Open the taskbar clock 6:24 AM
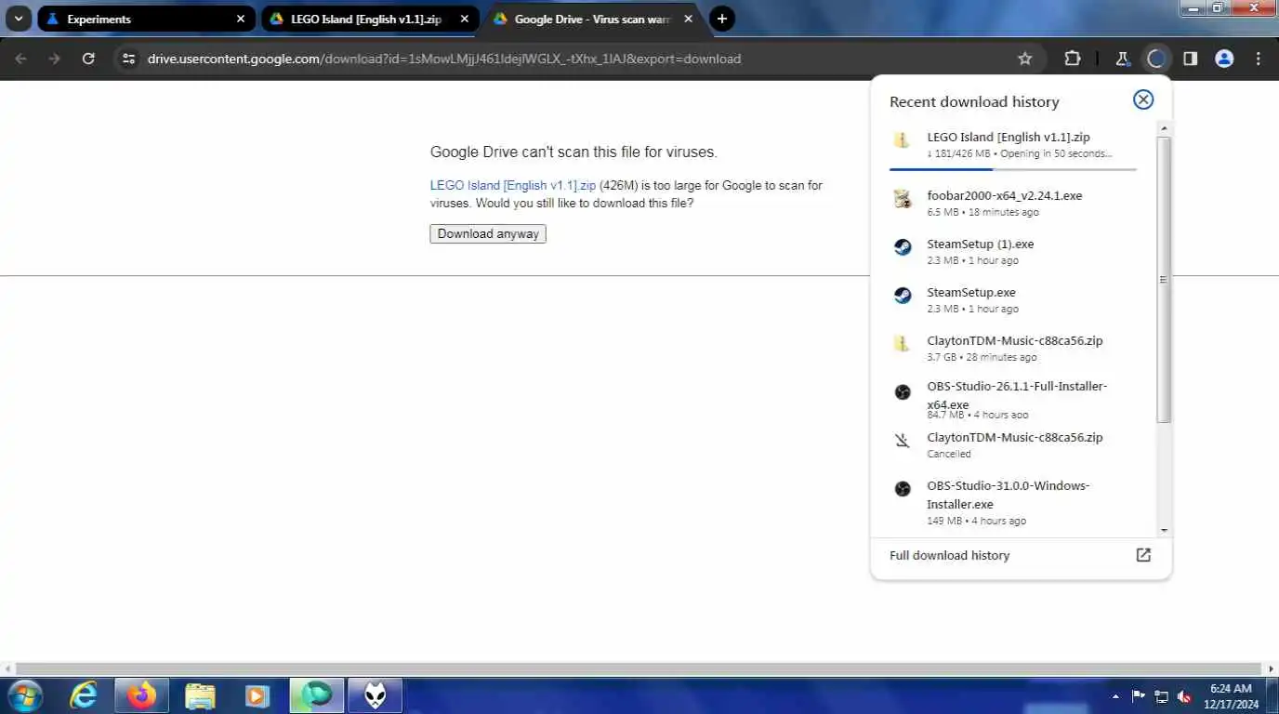Viewport: 1279px width, 714px height. click(1230, 695)
